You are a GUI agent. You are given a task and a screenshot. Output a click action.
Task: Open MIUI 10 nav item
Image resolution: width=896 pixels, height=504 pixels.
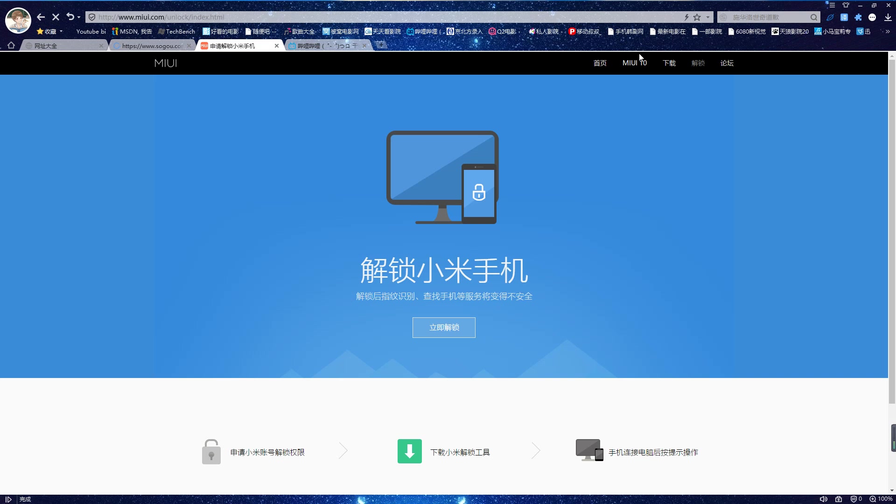[x=635, y=63]
